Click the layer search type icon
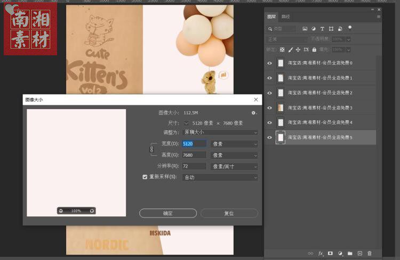Viewport: 400px width, 260px height. (x=270, y=29)
